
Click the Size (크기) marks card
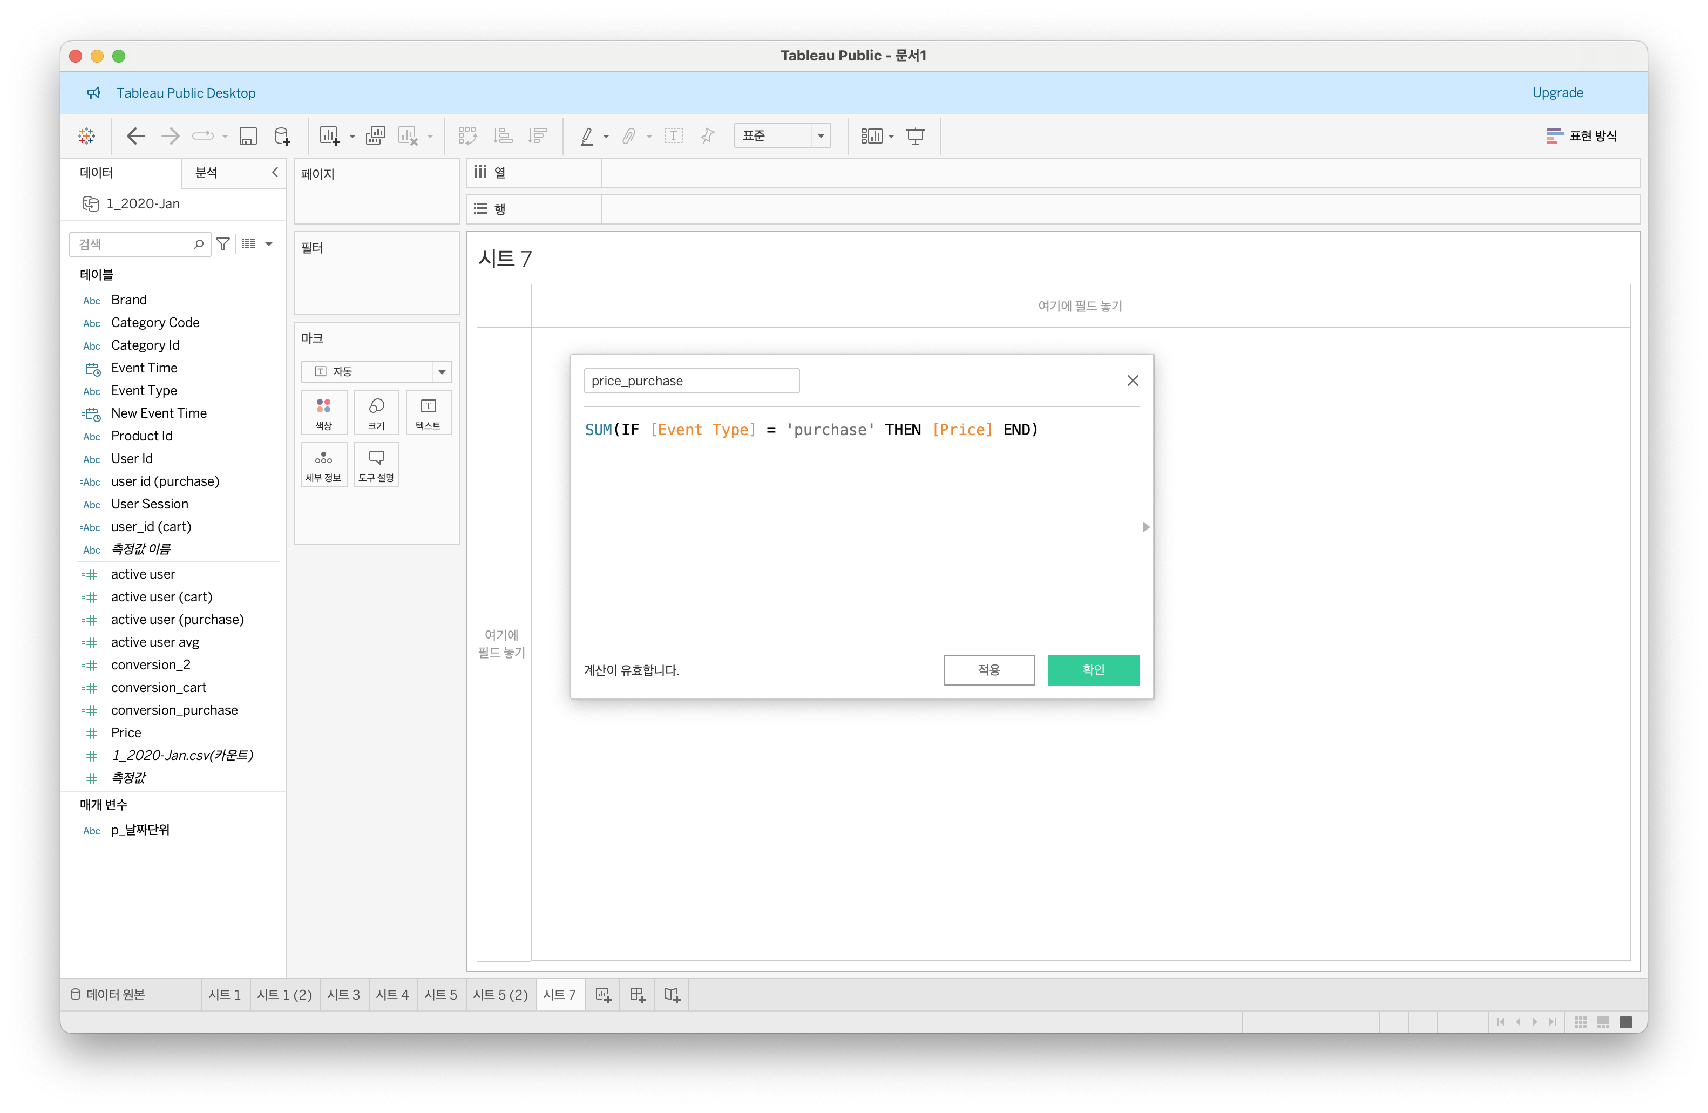[376, 412]
